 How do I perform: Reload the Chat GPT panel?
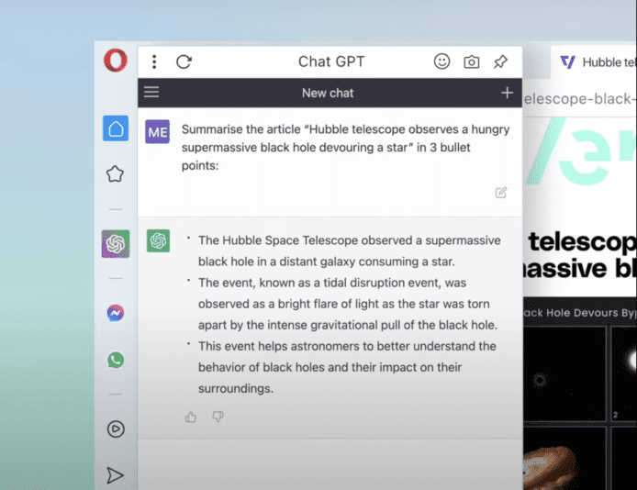(x=184, y=61)
